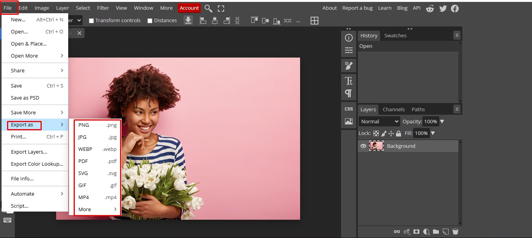Click the link layers chain icon
This screenshot has width=532, height=238.
(x=397, y=231)
